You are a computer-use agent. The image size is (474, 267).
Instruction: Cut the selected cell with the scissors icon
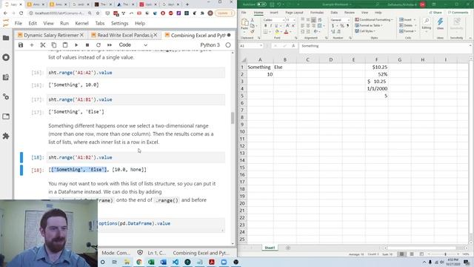43,44
